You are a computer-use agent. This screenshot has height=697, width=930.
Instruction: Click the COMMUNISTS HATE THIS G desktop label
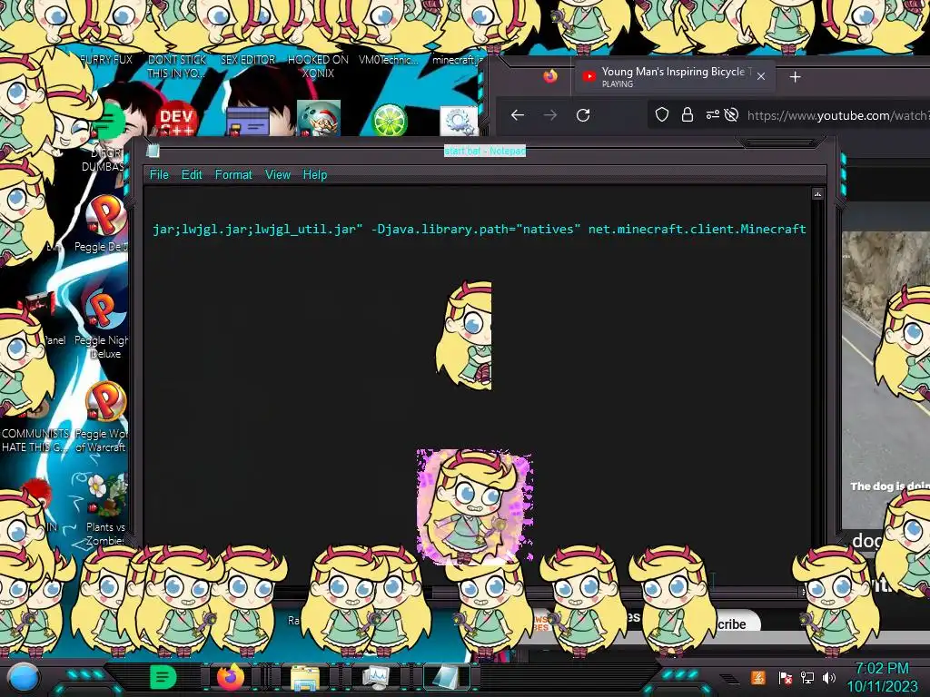point(35,440)
